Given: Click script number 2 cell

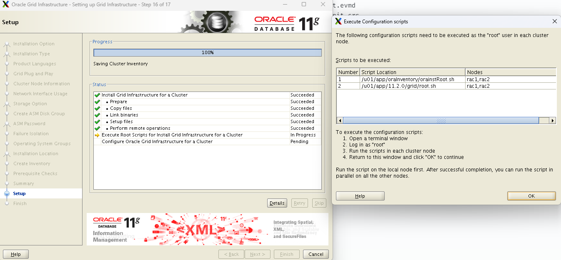Looking at the screenshot, I should pos(348,86).
